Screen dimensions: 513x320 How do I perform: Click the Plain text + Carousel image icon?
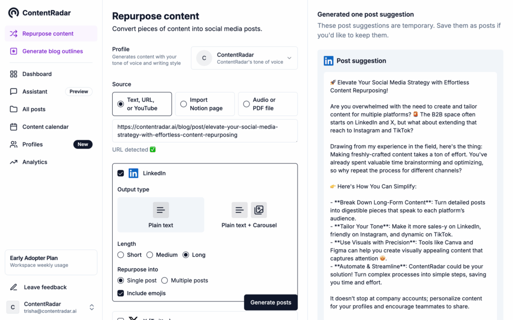click(259, 210)
